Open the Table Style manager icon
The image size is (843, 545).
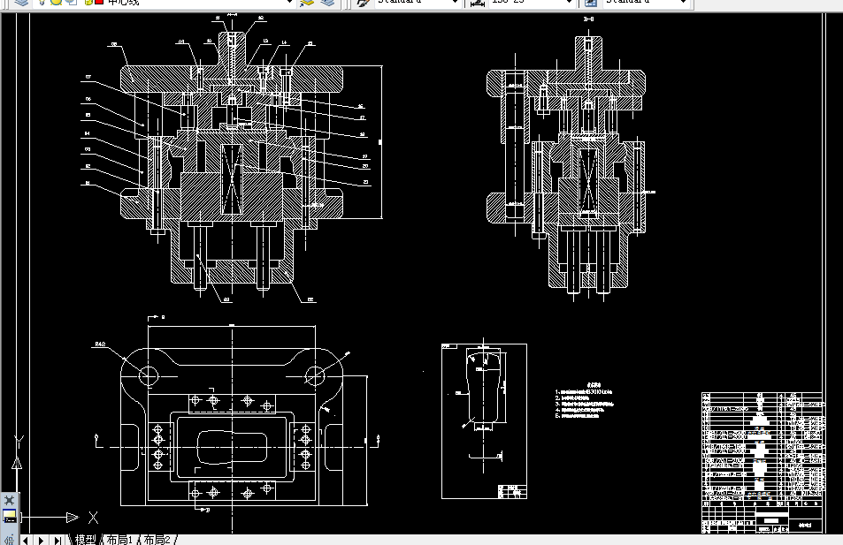click(x=591, y=3)
